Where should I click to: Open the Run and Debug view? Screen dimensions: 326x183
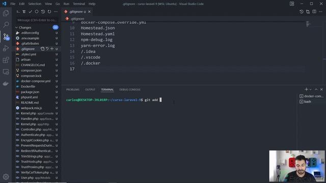(x=6, y=48)
